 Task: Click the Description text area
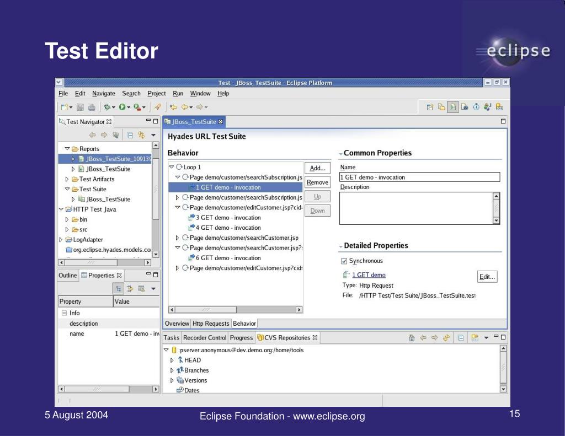coord(416,208)
